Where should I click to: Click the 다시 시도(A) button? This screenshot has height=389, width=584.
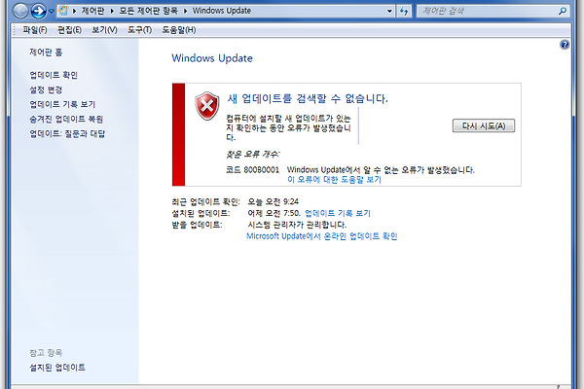(485, 125)
